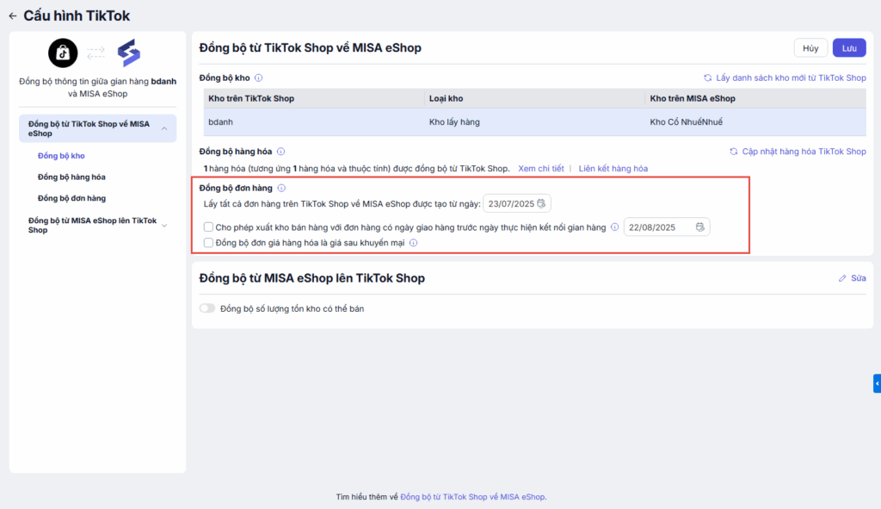Expand the blue side panel handle at right edge
Image resolution: width=881 pixels, height=509 pixels.
coord(877,383)
